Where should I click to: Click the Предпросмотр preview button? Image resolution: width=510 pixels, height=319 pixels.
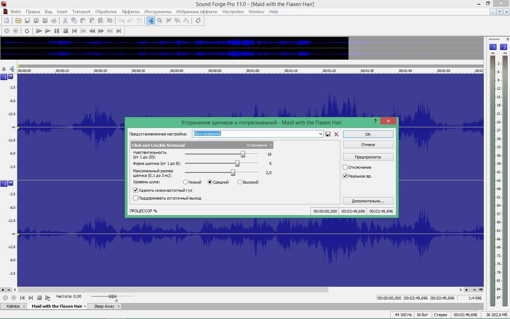[x=368, y=157]
